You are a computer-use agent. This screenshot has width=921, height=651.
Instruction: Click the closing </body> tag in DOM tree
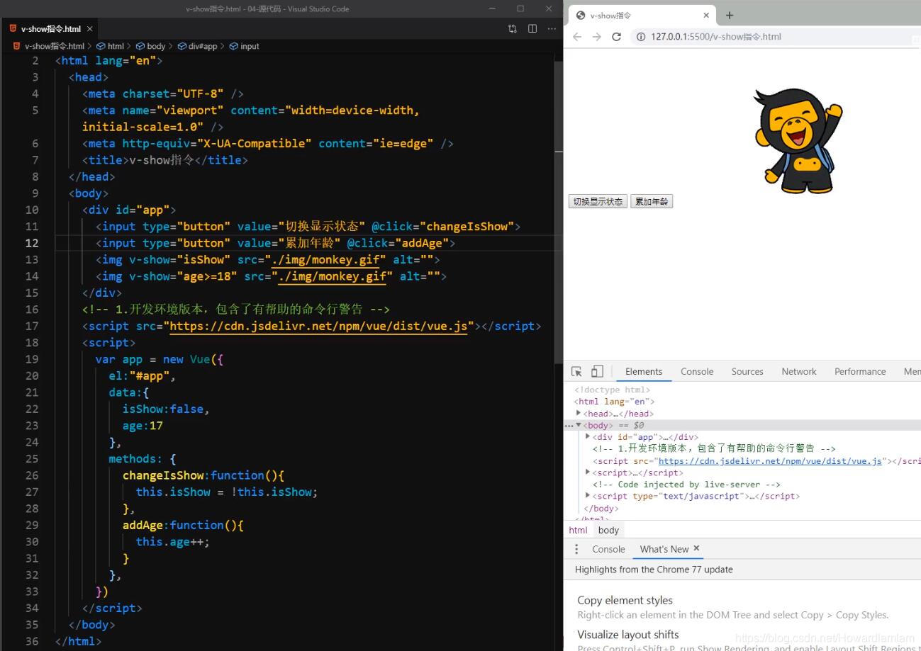click(601, 508)
